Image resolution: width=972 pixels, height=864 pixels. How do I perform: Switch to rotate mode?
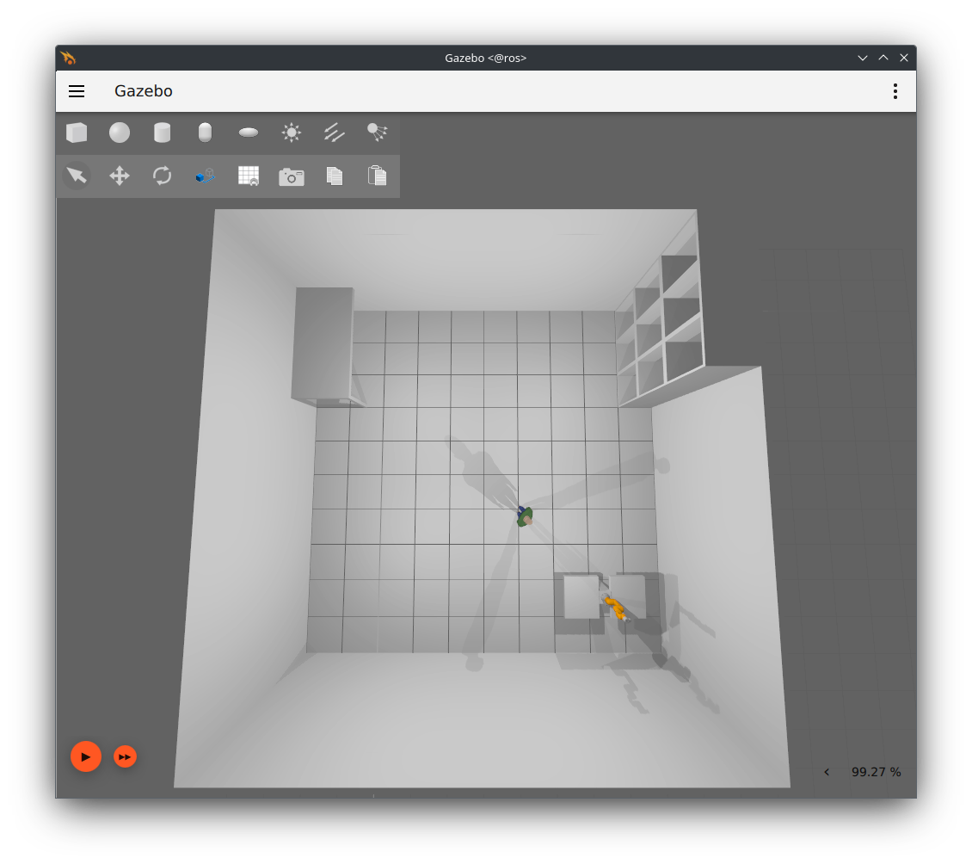[x=162, y=176]
